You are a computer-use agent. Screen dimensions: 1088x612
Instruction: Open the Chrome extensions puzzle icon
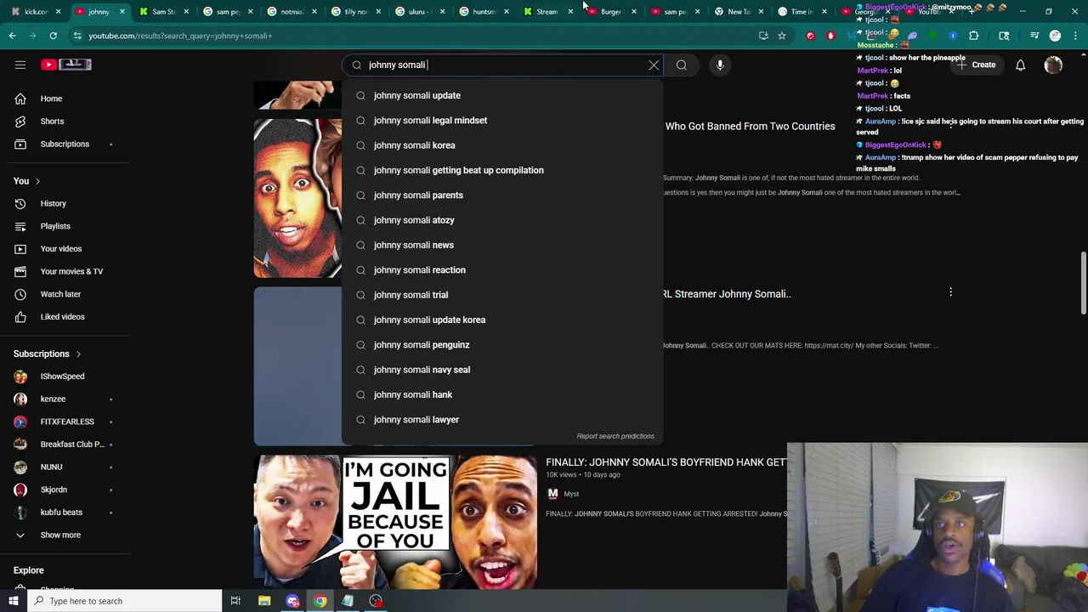coord(973,36)
